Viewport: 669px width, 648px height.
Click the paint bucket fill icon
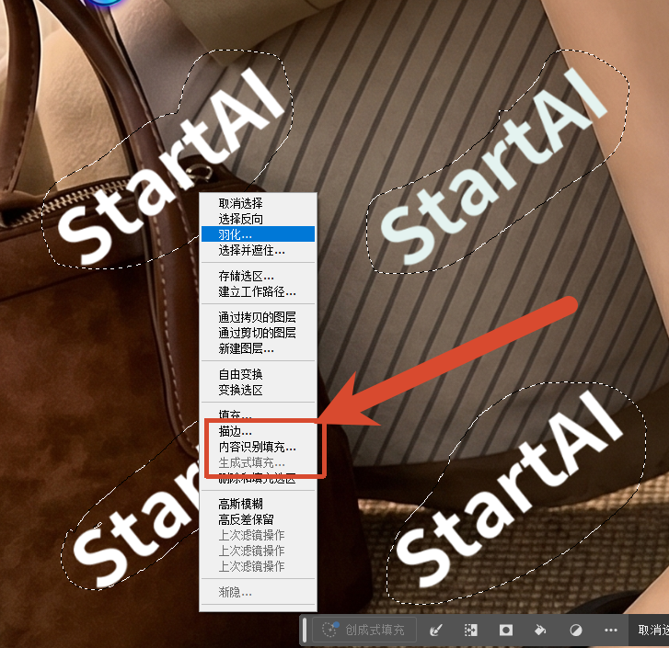[x=540, y=630]
